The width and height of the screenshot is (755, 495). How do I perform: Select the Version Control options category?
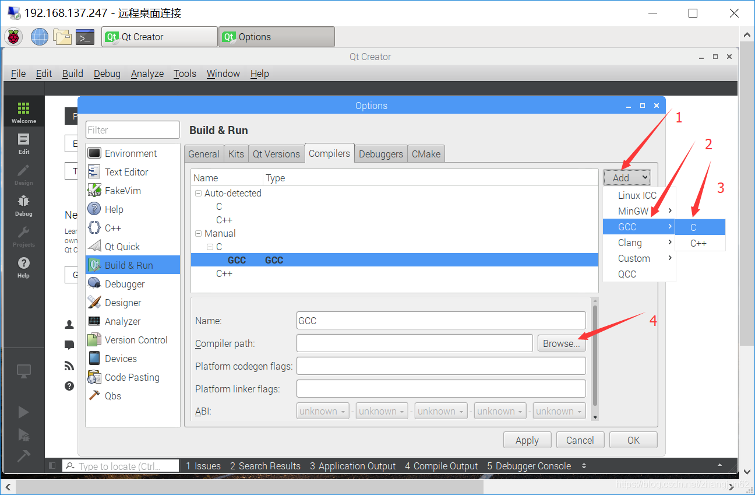(133, 340)
